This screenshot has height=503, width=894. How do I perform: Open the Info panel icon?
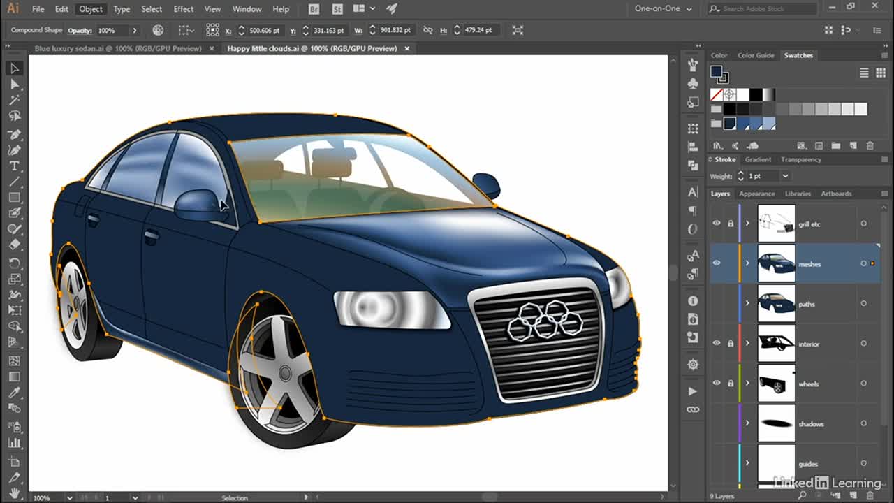693,301
